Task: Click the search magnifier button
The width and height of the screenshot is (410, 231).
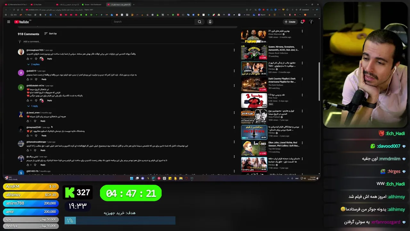Action: pyautogui.click(x=200, y=22)
